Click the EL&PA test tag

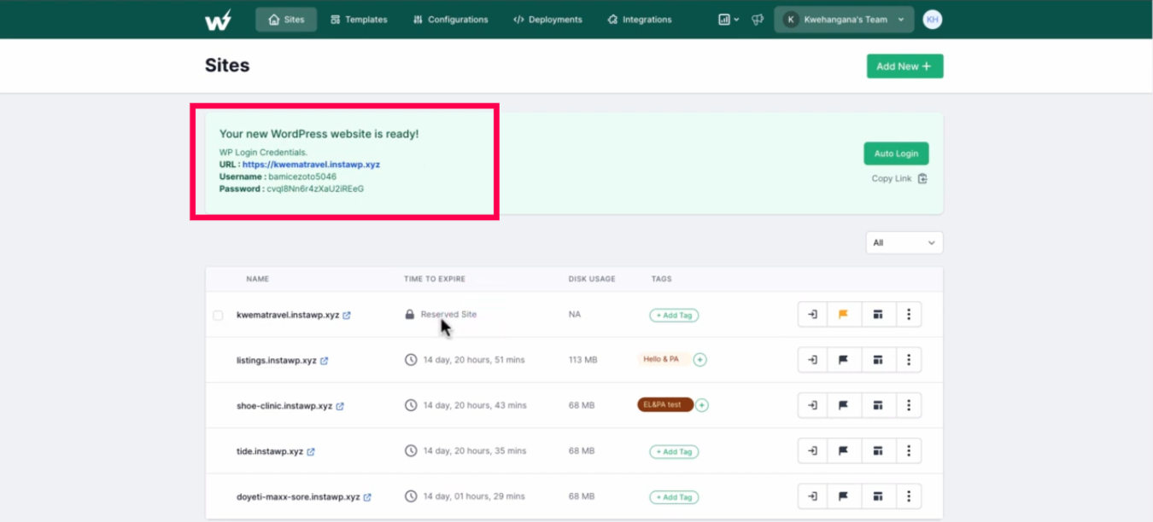tap(665, 404)
